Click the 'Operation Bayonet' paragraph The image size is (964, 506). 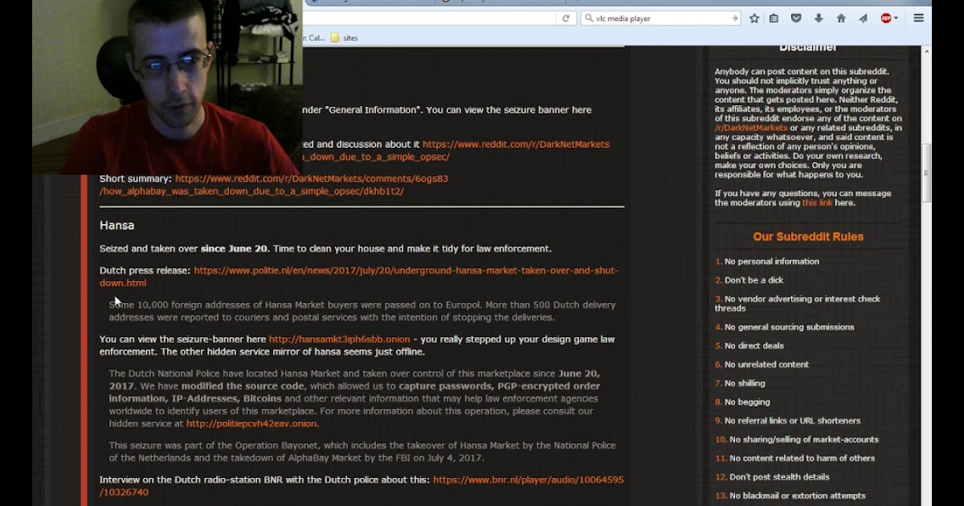(x=363, y=451)
